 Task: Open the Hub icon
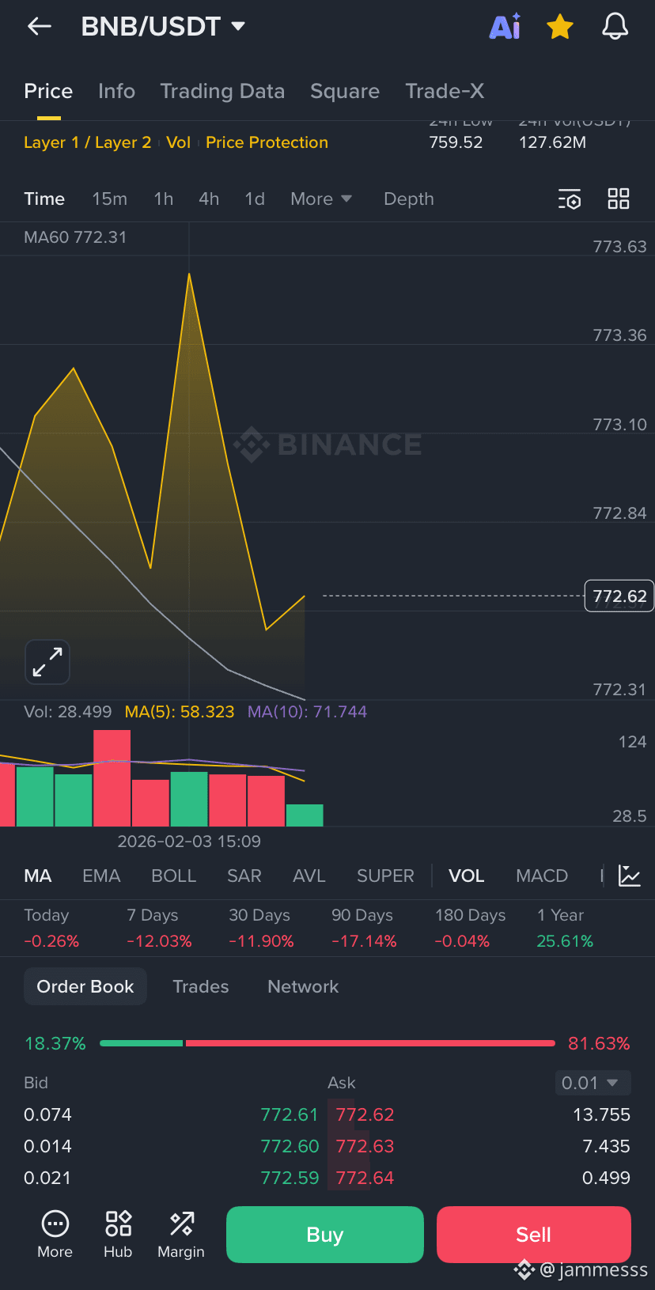(x=118, y=1234)
